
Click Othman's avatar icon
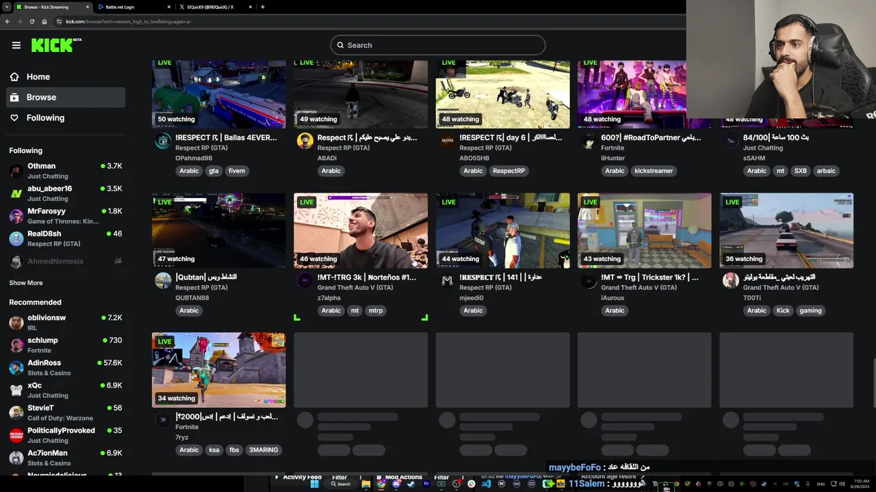pos(16,171)
